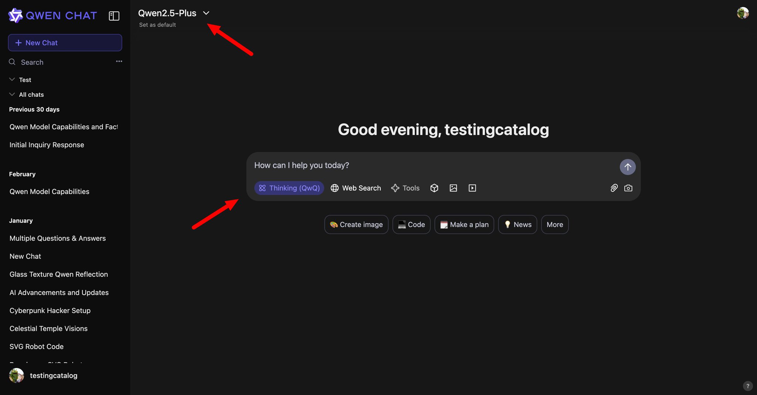Select the video generation play icon
Screen dimensions: 757x395
click(x=472, y=188)
